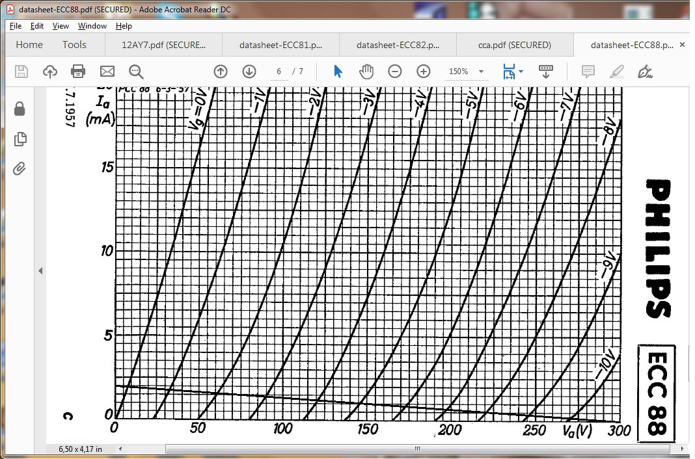Select the datasheet-ECC88 tab
Screen dimensions: 695x459
[x=632, y=45]
